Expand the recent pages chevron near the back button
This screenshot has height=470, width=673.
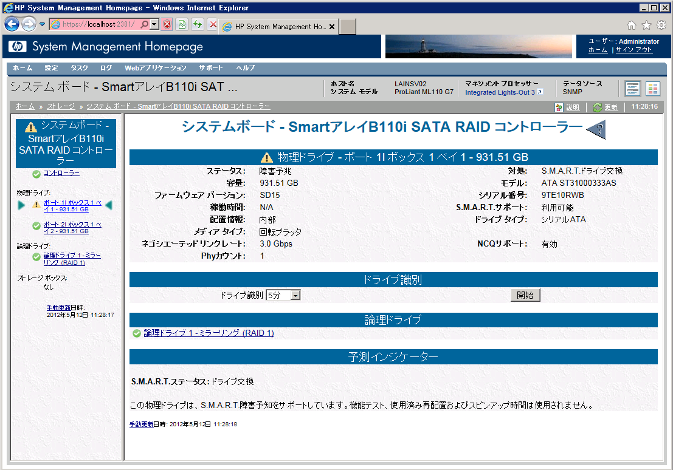coord(41,25)
